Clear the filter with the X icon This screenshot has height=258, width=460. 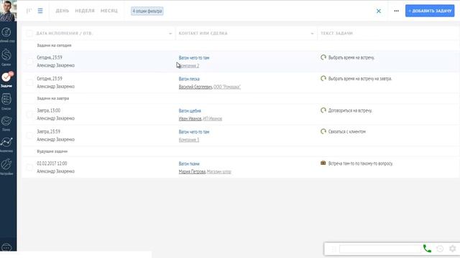(x=379, y=11)
